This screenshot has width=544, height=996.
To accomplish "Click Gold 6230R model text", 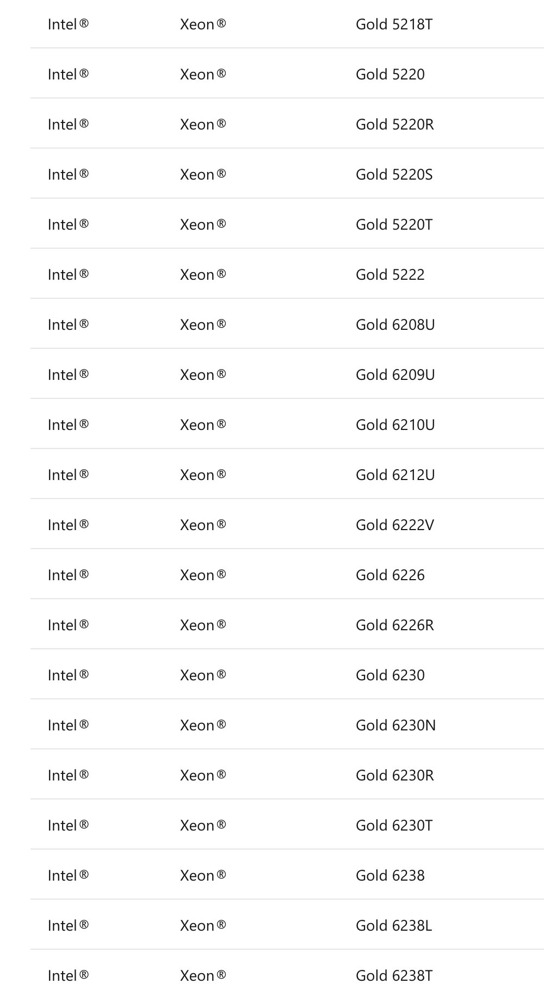I will 394,776.
